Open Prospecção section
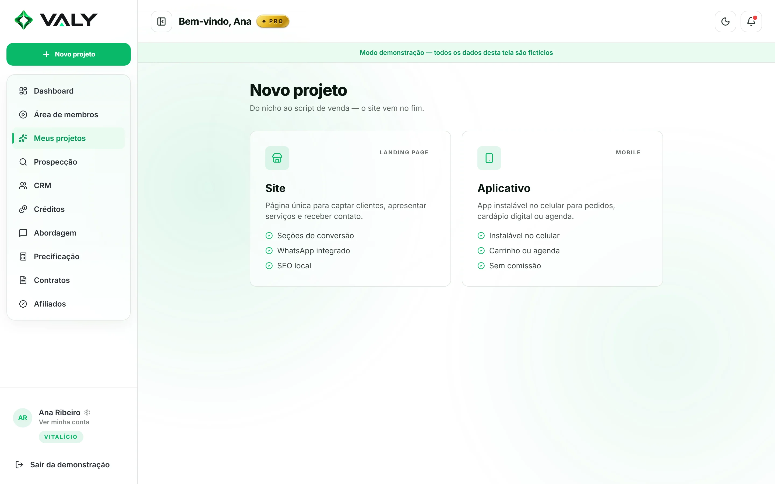The image size is (775, 484). pos(69,162)
